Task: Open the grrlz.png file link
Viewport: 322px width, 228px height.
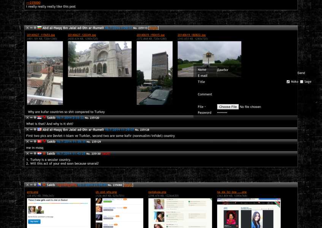Action: click(32, 192)
